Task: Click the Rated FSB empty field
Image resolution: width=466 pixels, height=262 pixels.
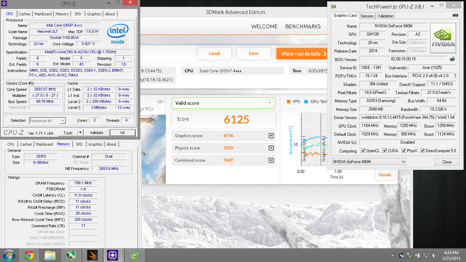Action: (x=45, y=108)
